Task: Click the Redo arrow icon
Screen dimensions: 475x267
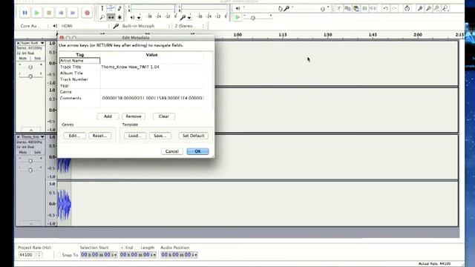Action: click(394, 8)
